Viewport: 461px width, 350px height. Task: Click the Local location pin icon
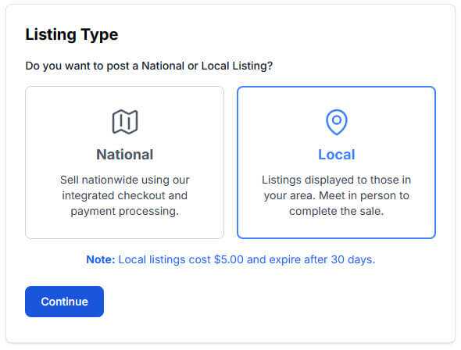point(337,122)
